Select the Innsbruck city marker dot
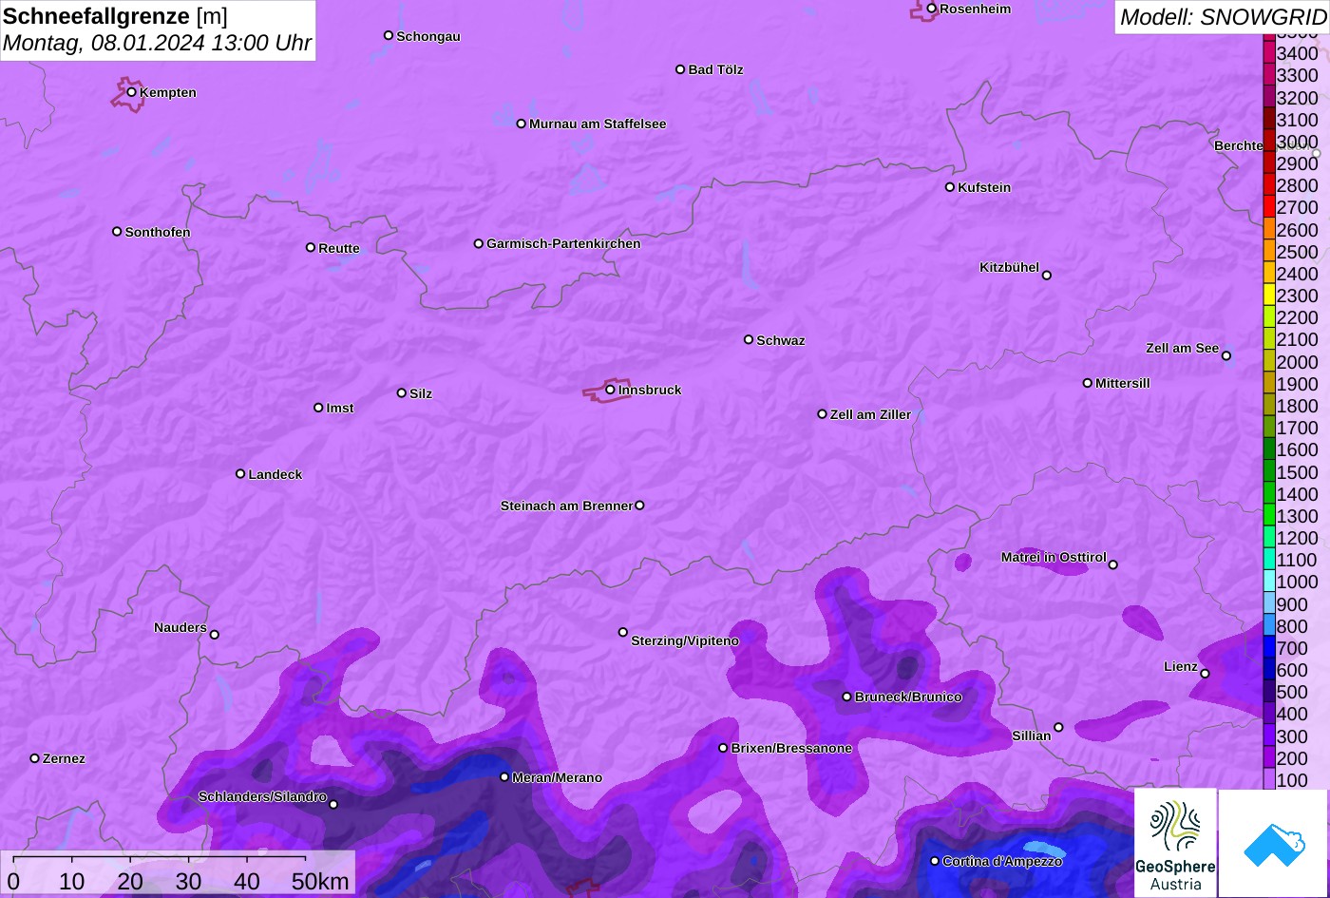The image size is (1330, 898). pyautogui.click(x=610, y=390)
